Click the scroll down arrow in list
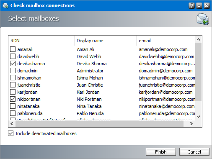Image resolution: width=212 pixels, height=159 pixels. coord(198,117)
